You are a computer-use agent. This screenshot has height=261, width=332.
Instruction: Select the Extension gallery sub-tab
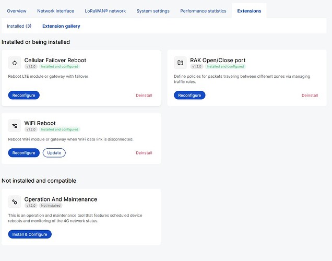[x=61, y=26]
